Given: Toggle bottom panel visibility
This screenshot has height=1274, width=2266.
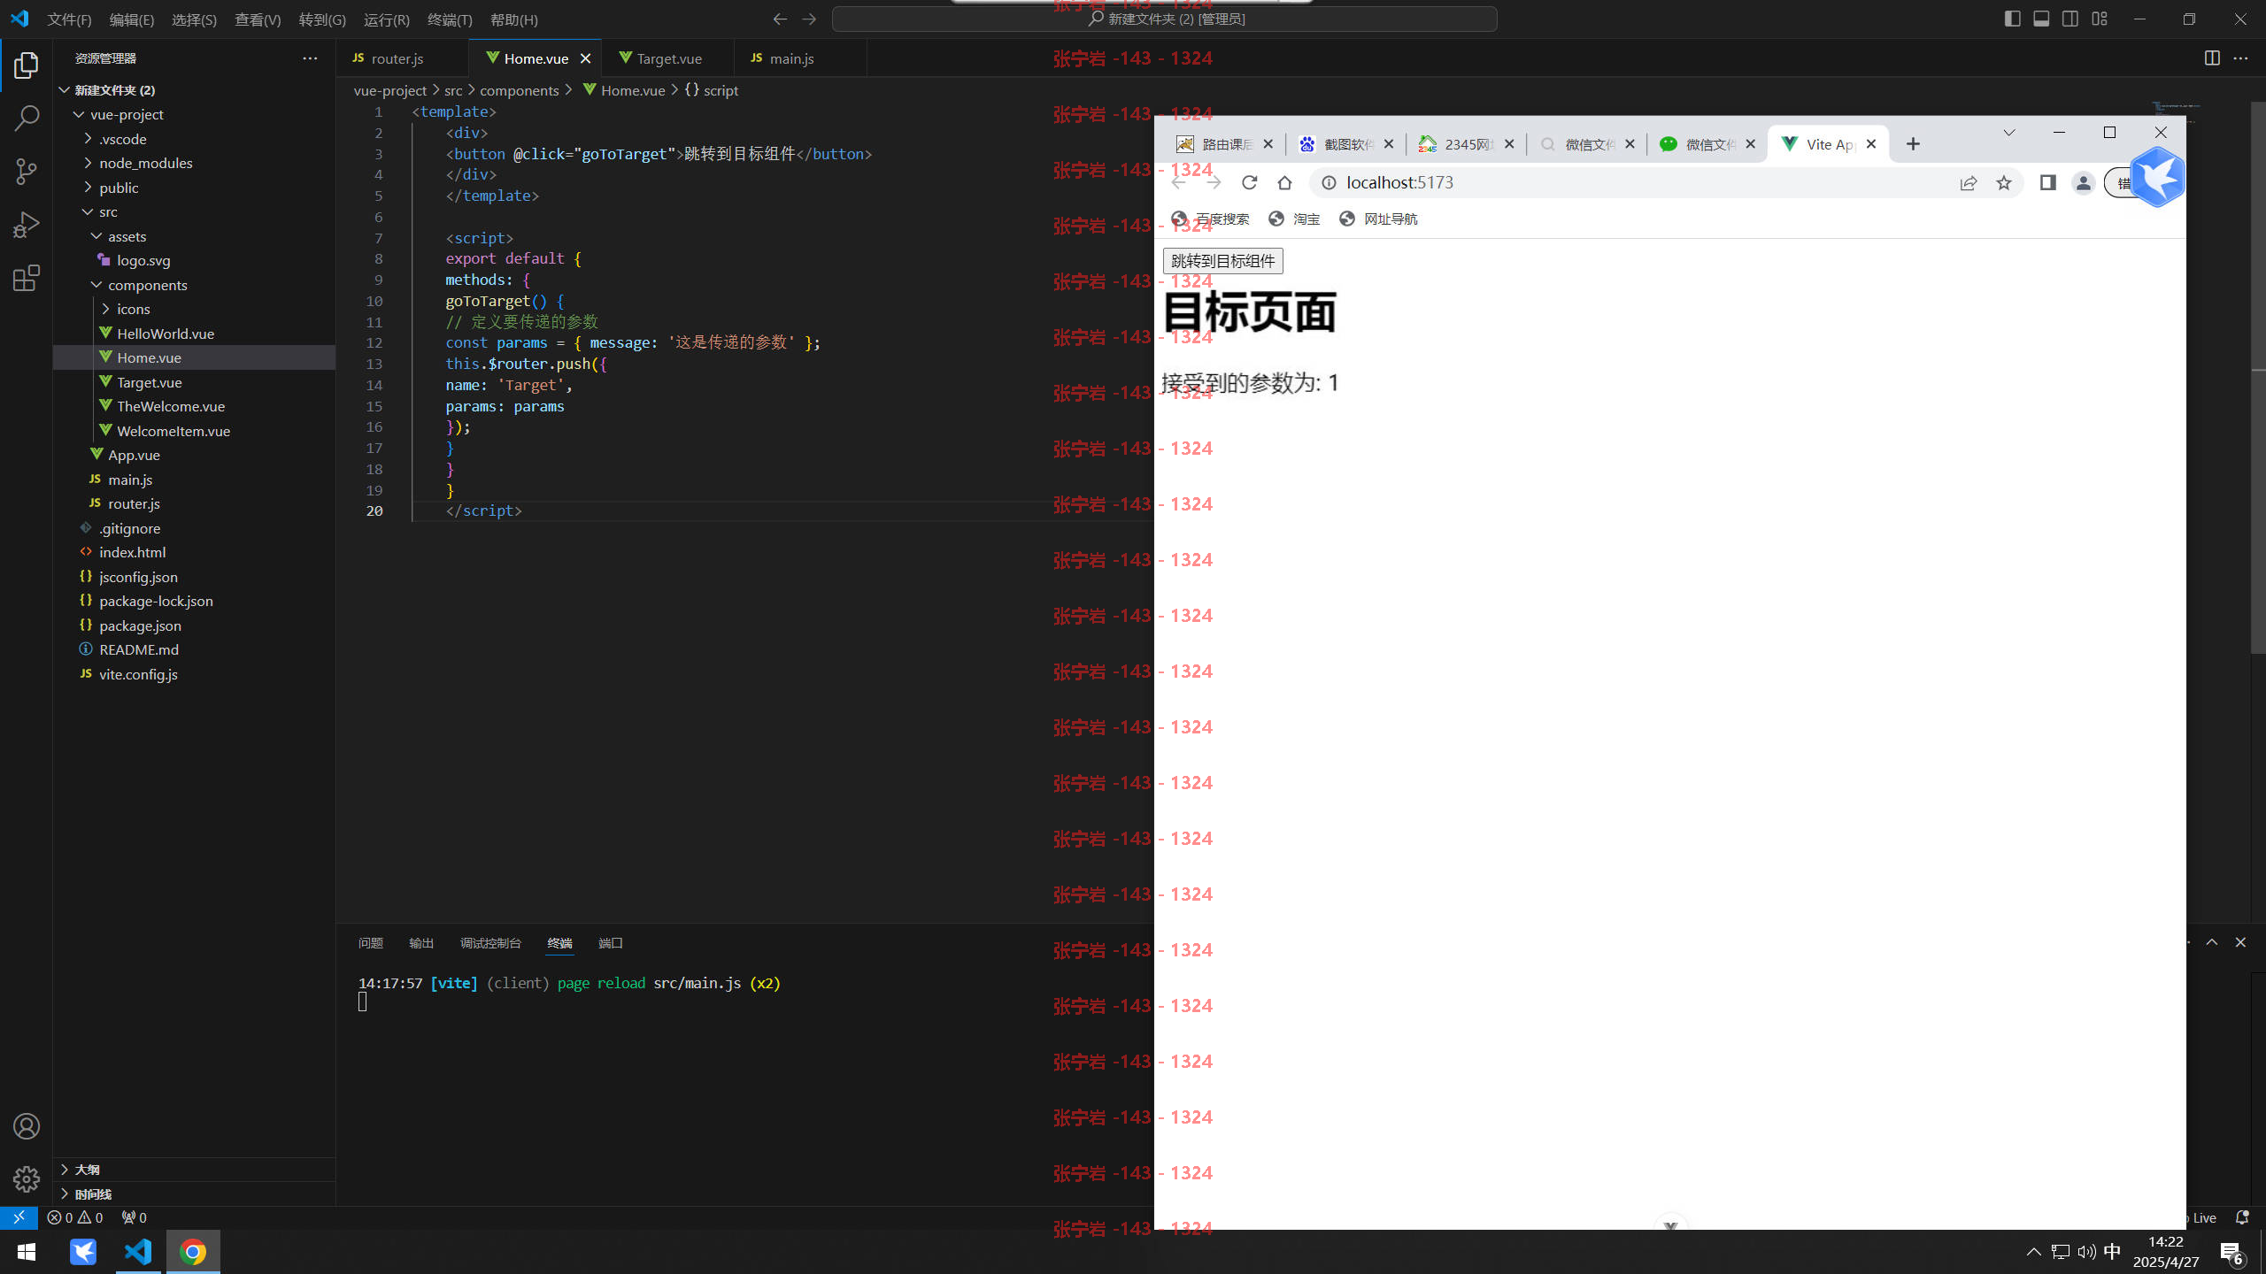Looking at the screenshot, I should tap(2041, 19).
